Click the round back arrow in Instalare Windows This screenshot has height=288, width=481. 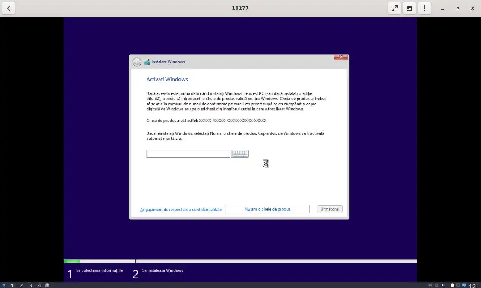137,62
